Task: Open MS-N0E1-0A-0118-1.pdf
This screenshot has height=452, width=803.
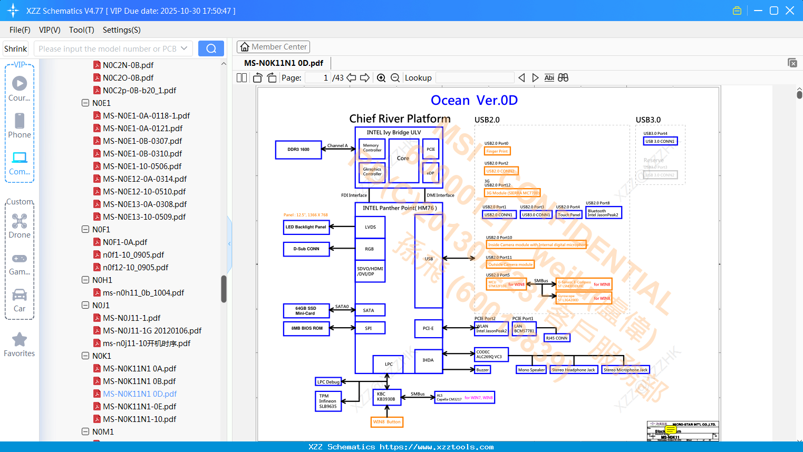Action: [146, 116]
